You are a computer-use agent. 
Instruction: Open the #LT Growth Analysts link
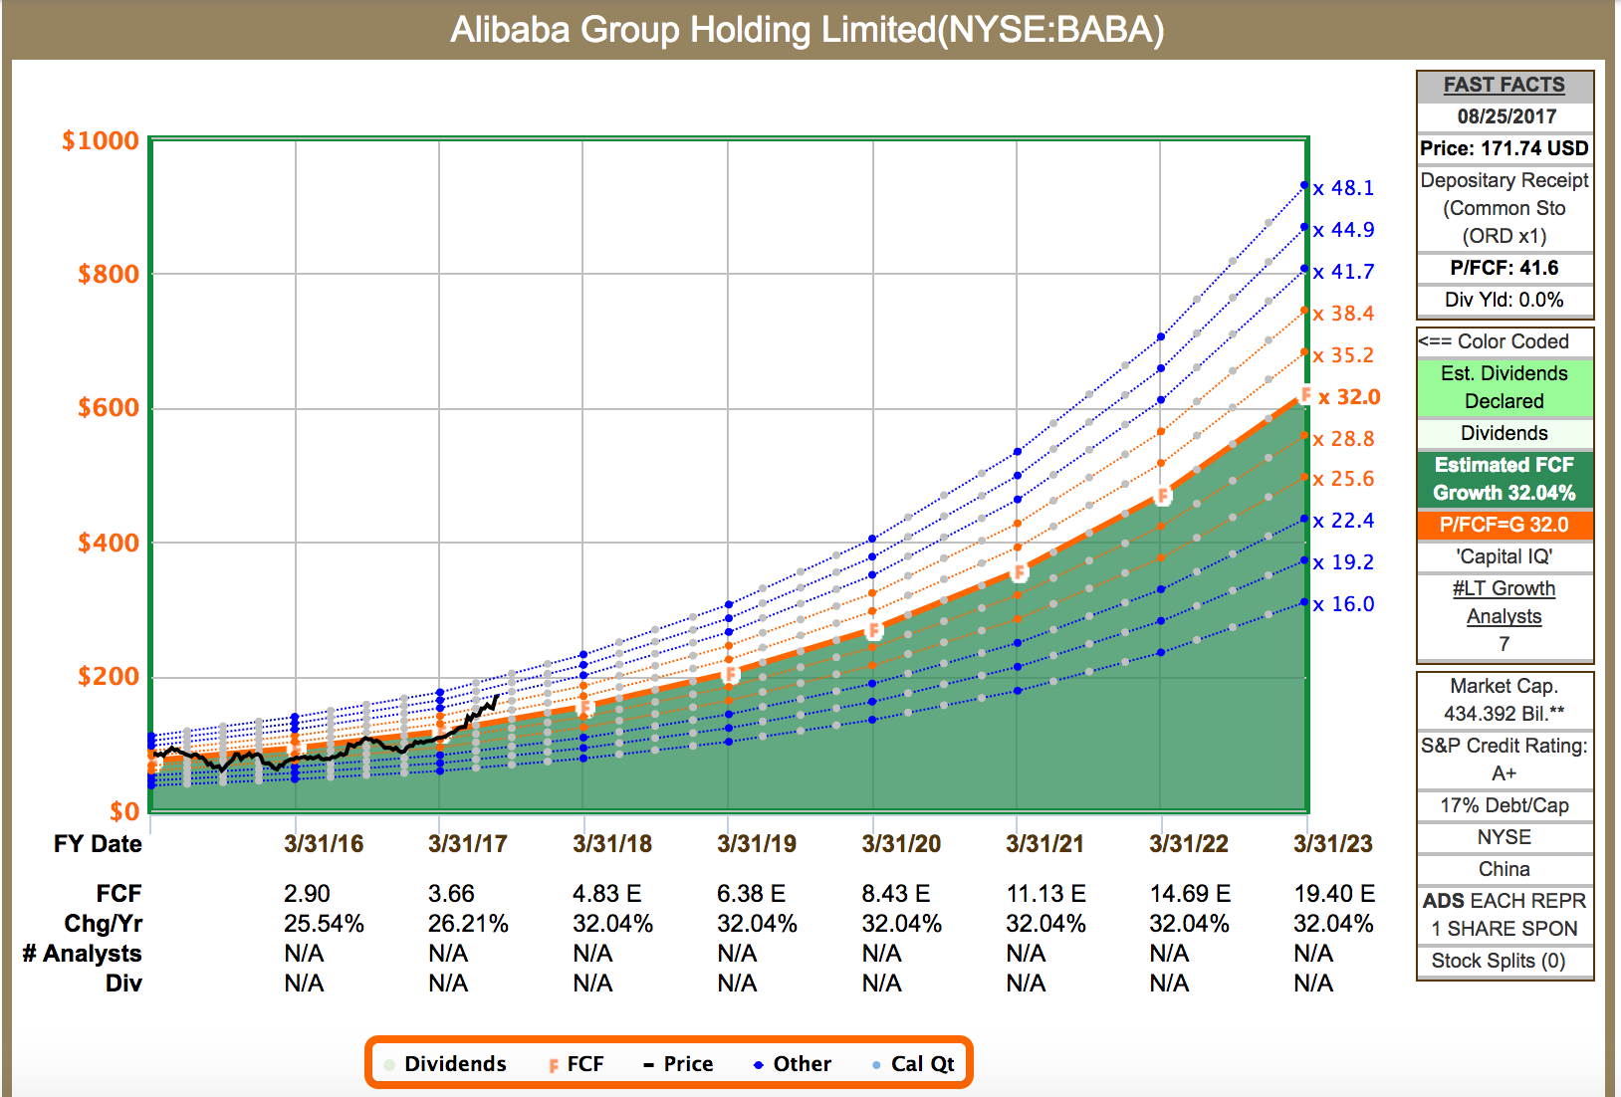1505,602
